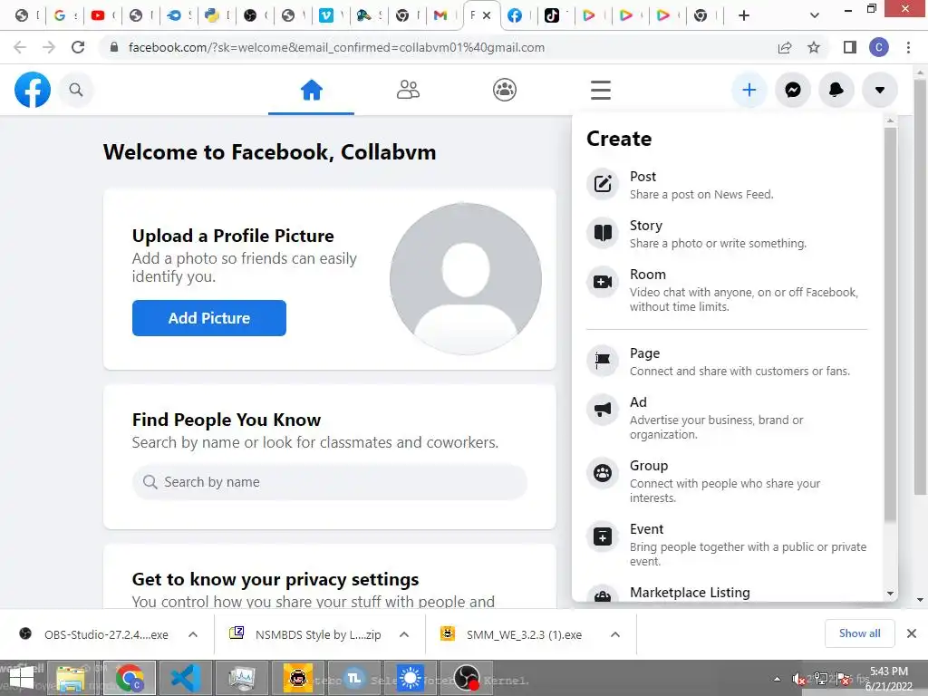Open the Chrome profile avatar C
Image resolution: width=928 pixels, height=696 pixels.
point(879,47)
